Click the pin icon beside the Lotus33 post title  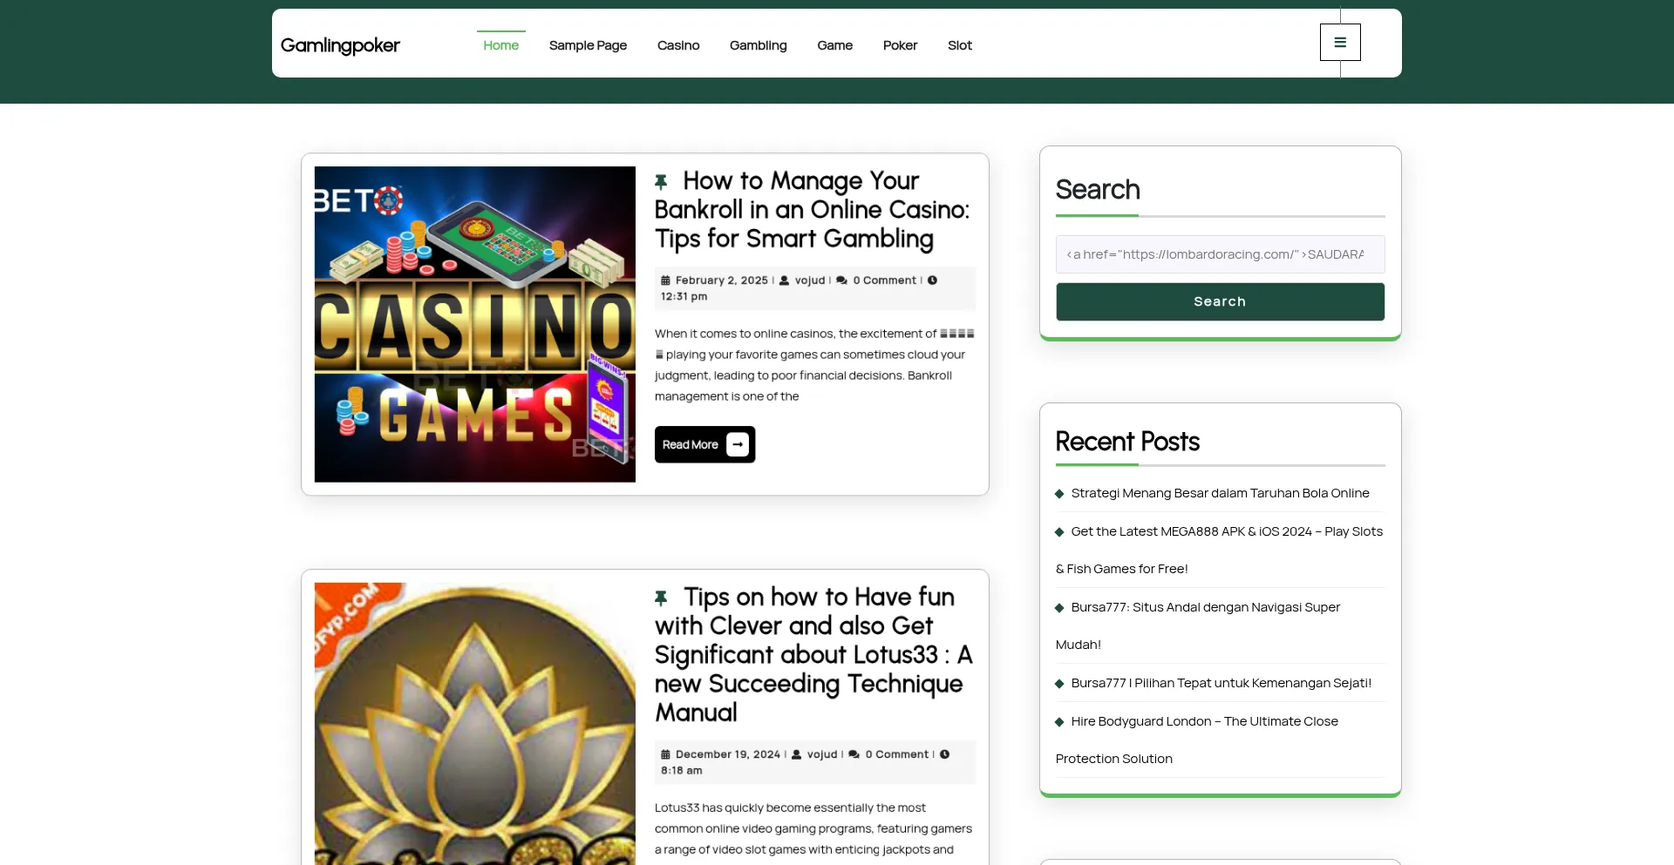661,598
